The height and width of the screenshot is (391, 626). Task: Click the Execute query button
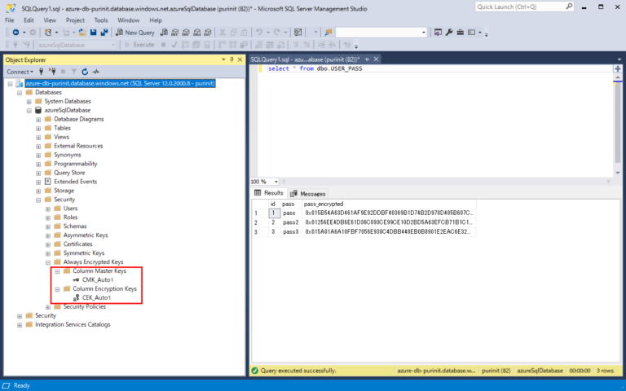[x=139, y=45]
